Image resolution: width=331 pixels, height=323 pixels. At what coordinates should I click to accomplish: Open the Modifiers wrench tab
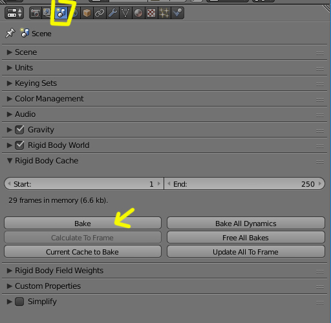[x=112, y=13]
